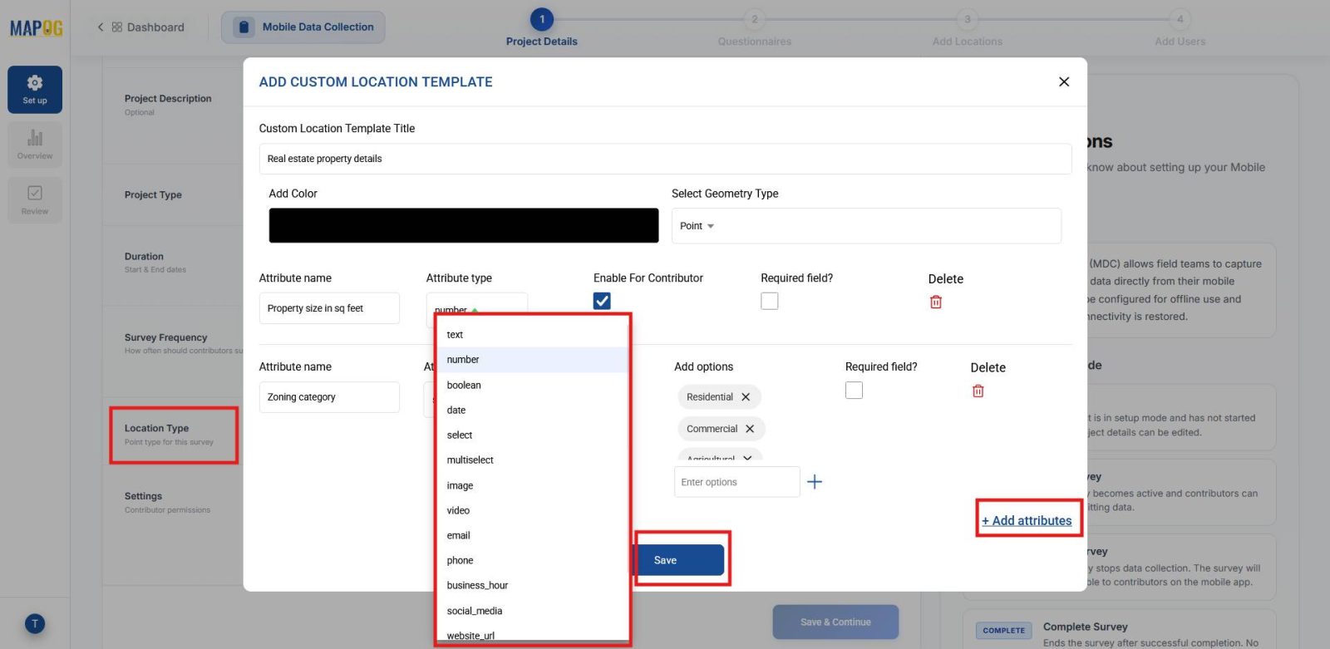Toggle Enable For Contributor checkbox
The width and height of the screenshot is (1330, 649).
(602, 301)
